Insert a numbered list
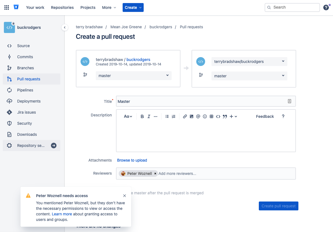The image size is (333, 232). 174,116
